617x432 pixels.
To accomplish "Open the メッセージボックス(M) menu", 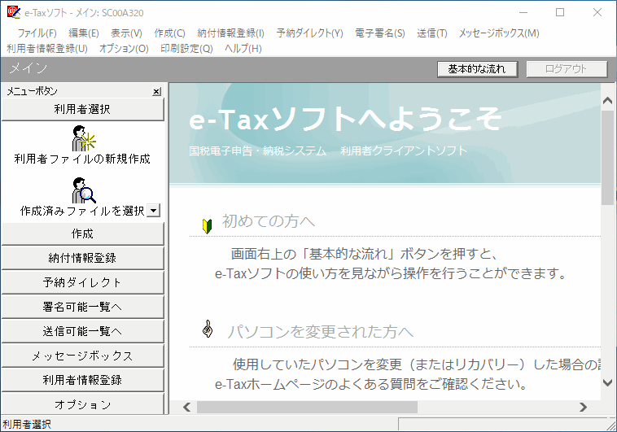I will [499, 33].
